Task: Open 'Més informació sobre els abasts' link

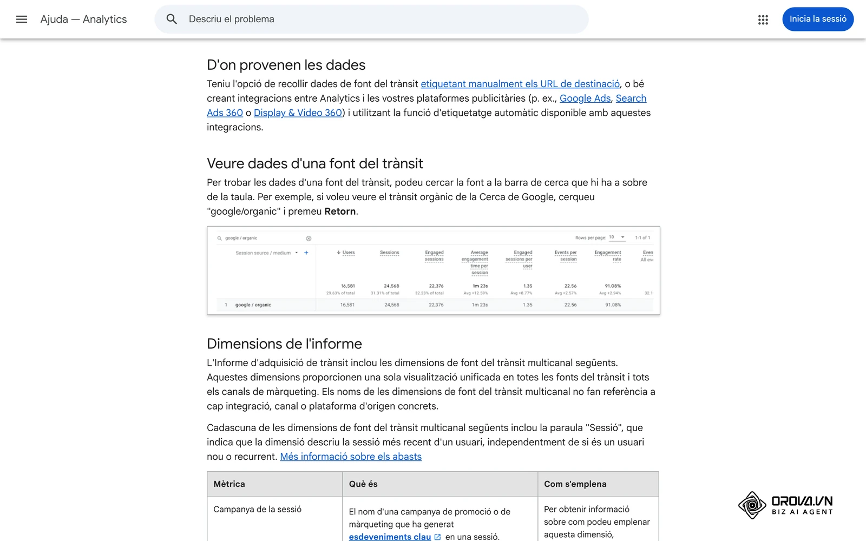Action: 351,457
